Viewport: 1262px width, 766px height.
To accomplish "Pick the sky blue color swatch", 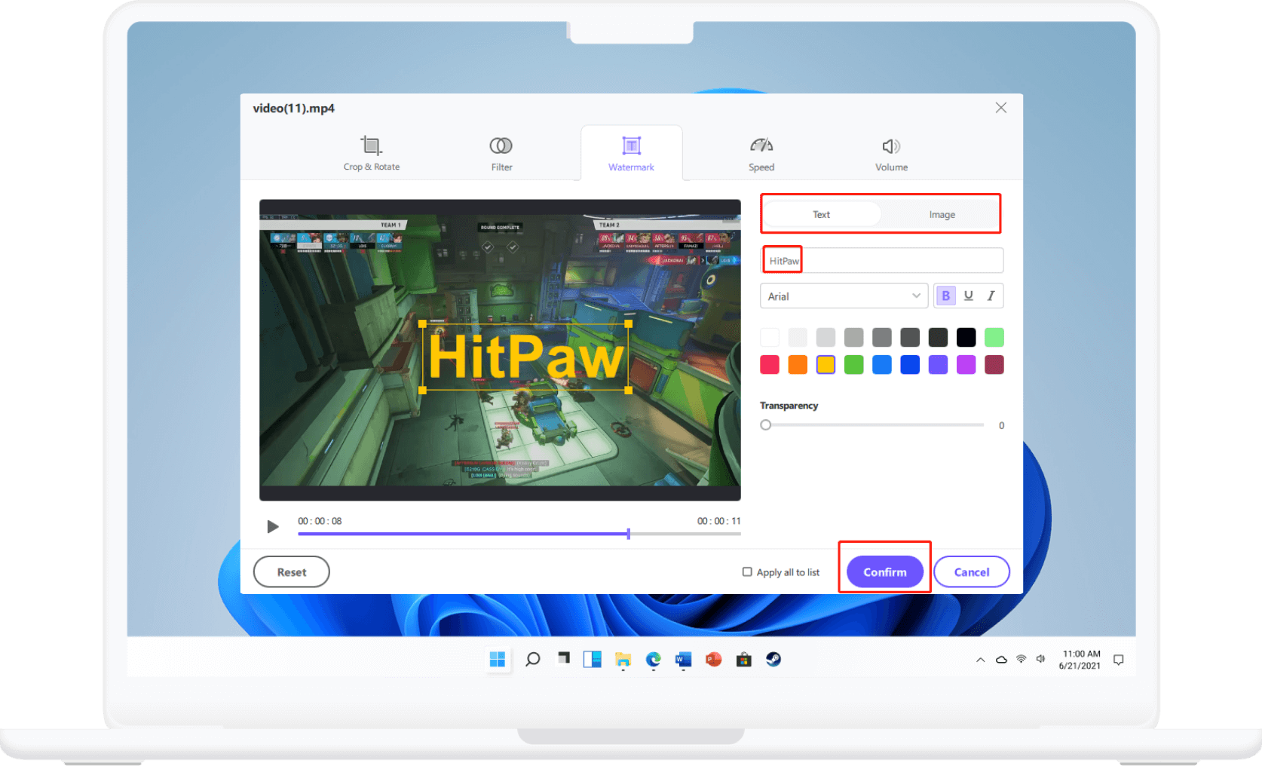I will coord(882,365).
